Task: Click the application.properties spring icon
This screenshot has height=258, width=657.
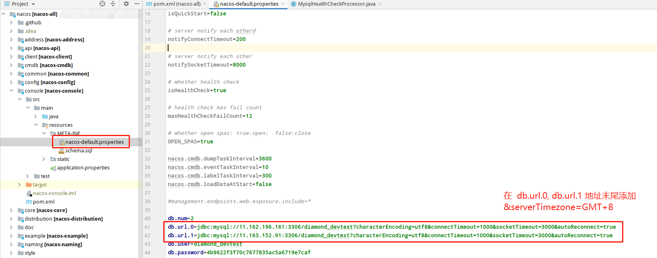Action: point(53,168)
